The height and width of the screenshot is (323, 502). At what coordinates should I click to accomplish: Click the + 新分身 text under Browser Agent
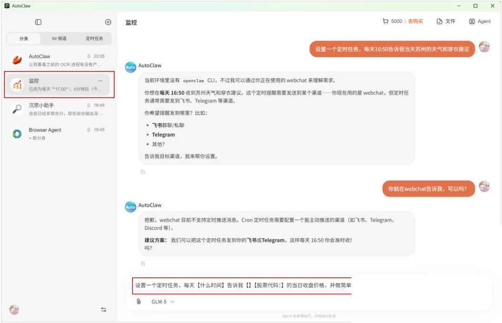(x=37, y=138)
